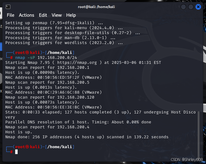
Task: Click 'Setting up zenmap' output line
Action: pyautogui.click(x=54, y=23)
